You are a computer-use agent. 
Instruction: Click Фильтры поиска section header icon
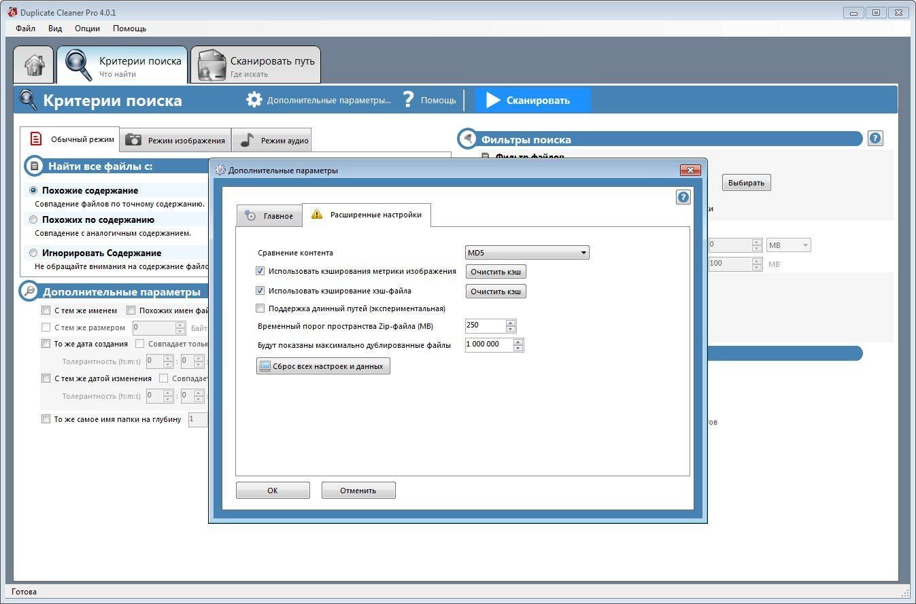467,139
